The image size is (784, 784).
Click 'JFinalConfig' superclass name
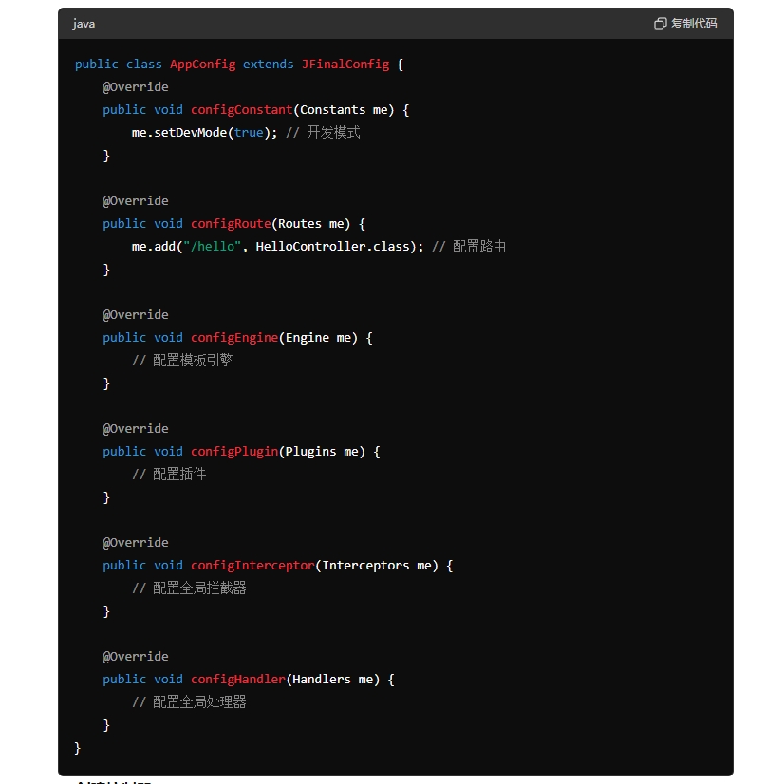(345, 65)
